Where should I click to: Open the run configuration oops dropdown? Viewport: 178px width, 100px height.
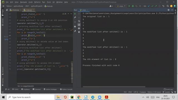click(x=121, y=6)
